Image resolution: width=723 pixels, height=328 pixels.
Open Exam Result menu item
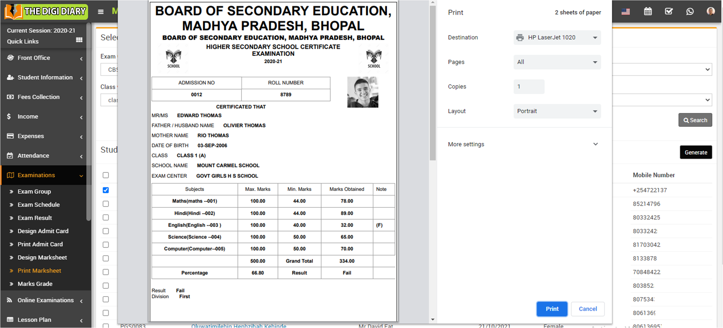tap(35, 218)
